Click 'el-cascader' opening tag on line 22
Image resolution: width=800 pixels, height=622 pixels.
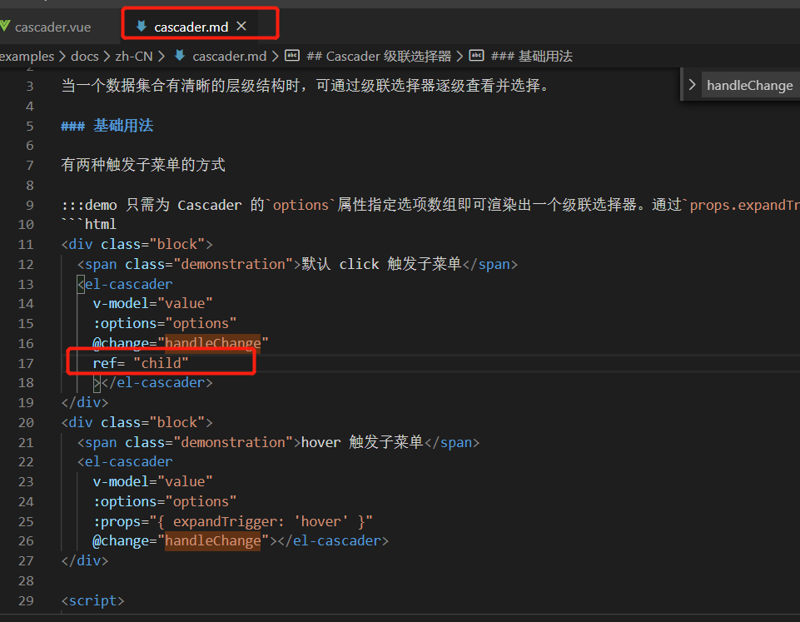point(125,462)
